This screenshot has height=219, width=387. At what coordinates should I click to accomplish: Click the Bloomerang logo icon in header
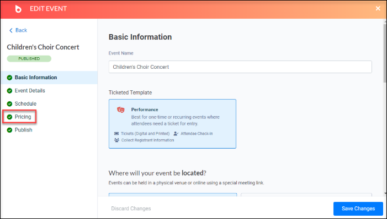coord(18,9)
